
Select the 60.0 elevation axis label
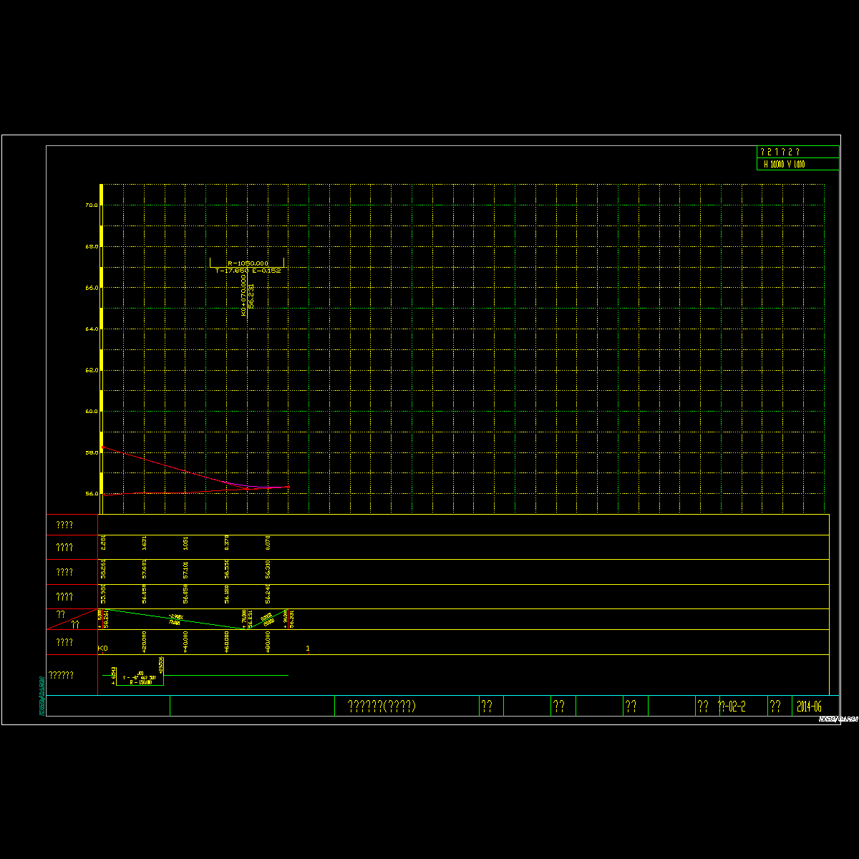pyautogui.click(x=91, y=412)
